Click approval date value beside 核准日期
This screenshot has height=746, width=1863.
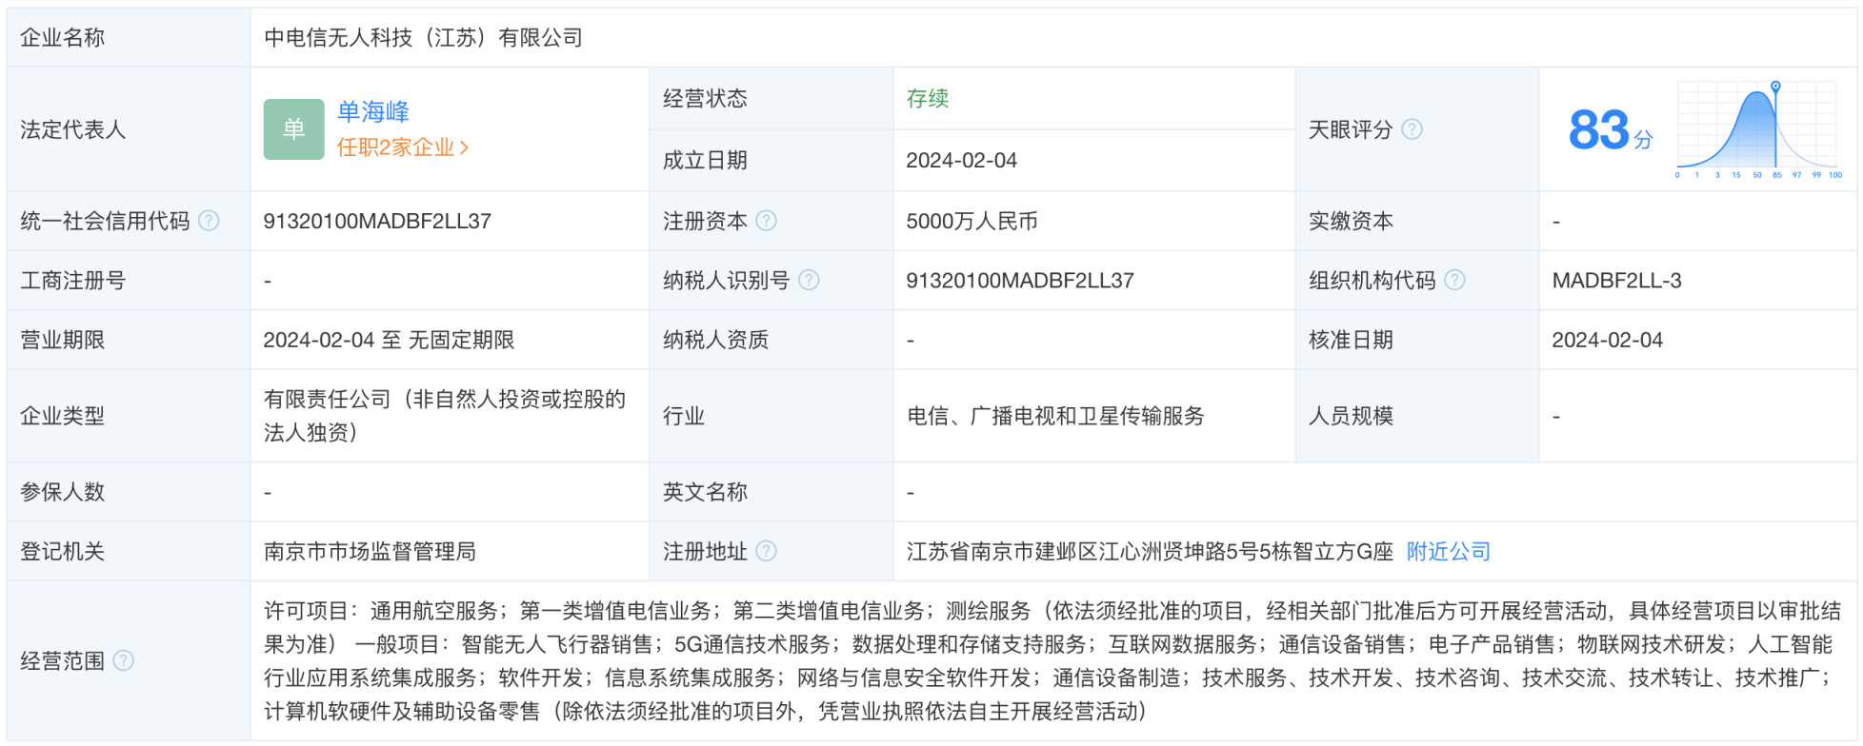tap(1608, 340)
